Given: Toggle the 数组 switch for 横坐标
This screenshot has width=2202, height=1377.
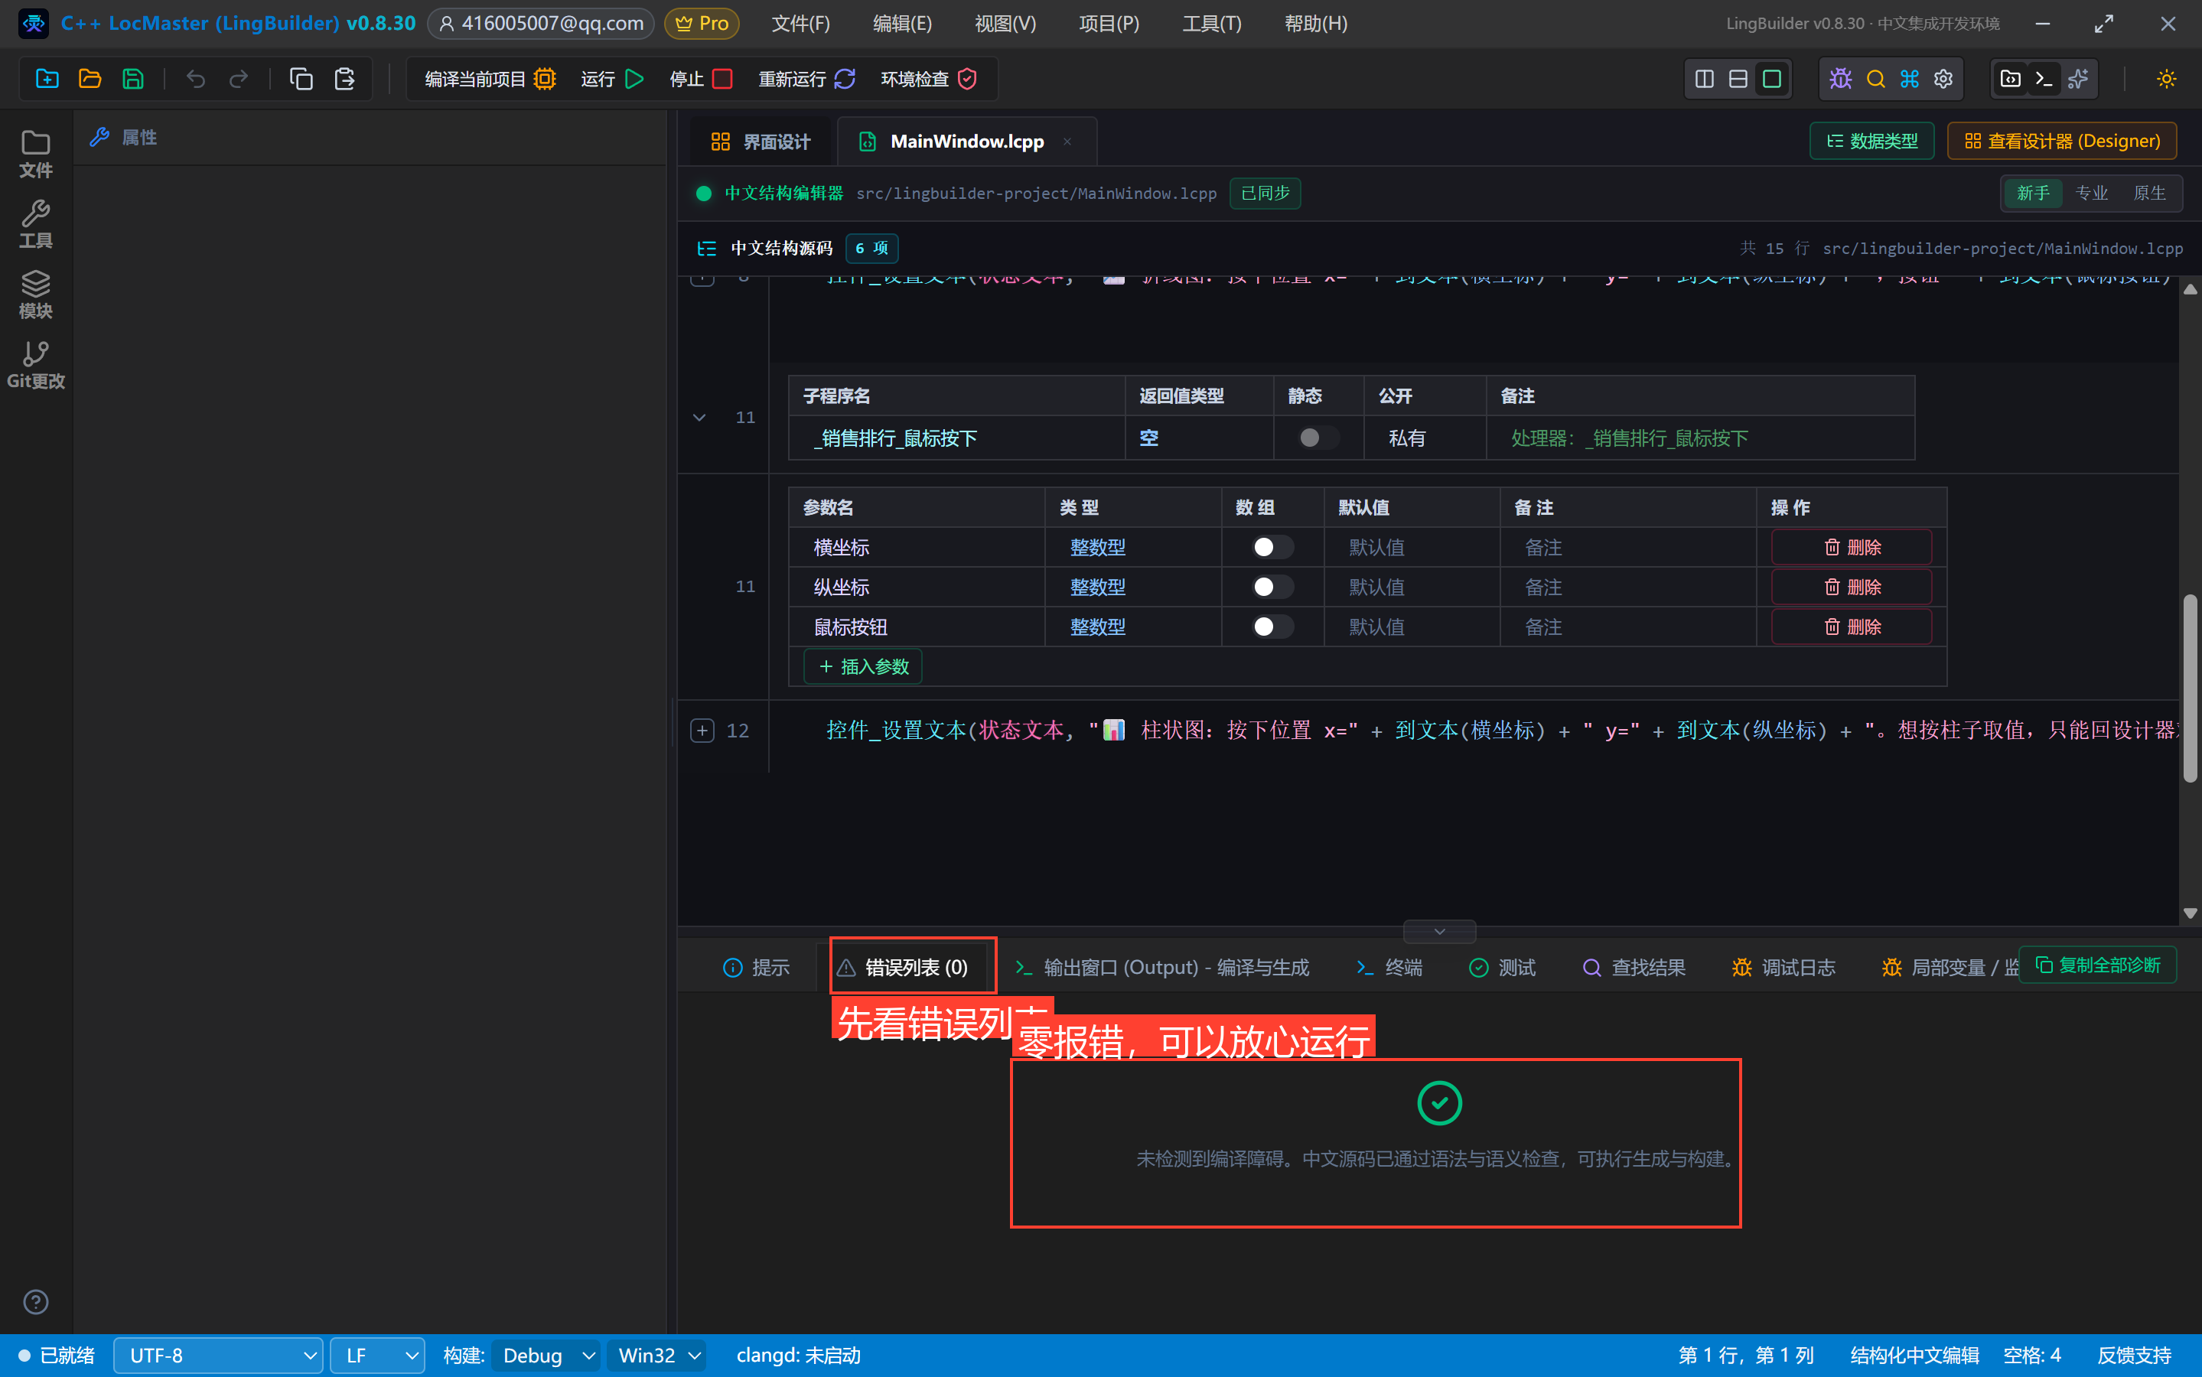Looking at the screenshot, I should pos(1272,547).
